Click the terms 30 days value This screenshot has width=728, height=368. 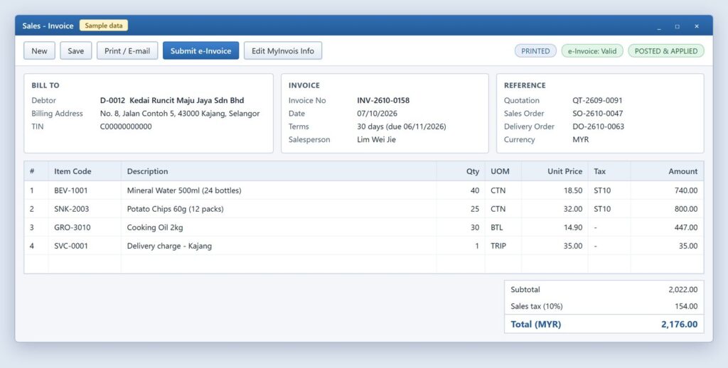401,126
